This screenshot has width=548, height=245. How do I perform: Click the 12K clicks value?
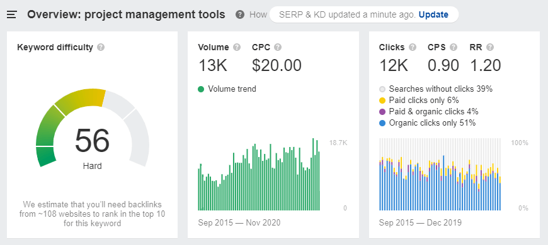(x=394, y=65)
